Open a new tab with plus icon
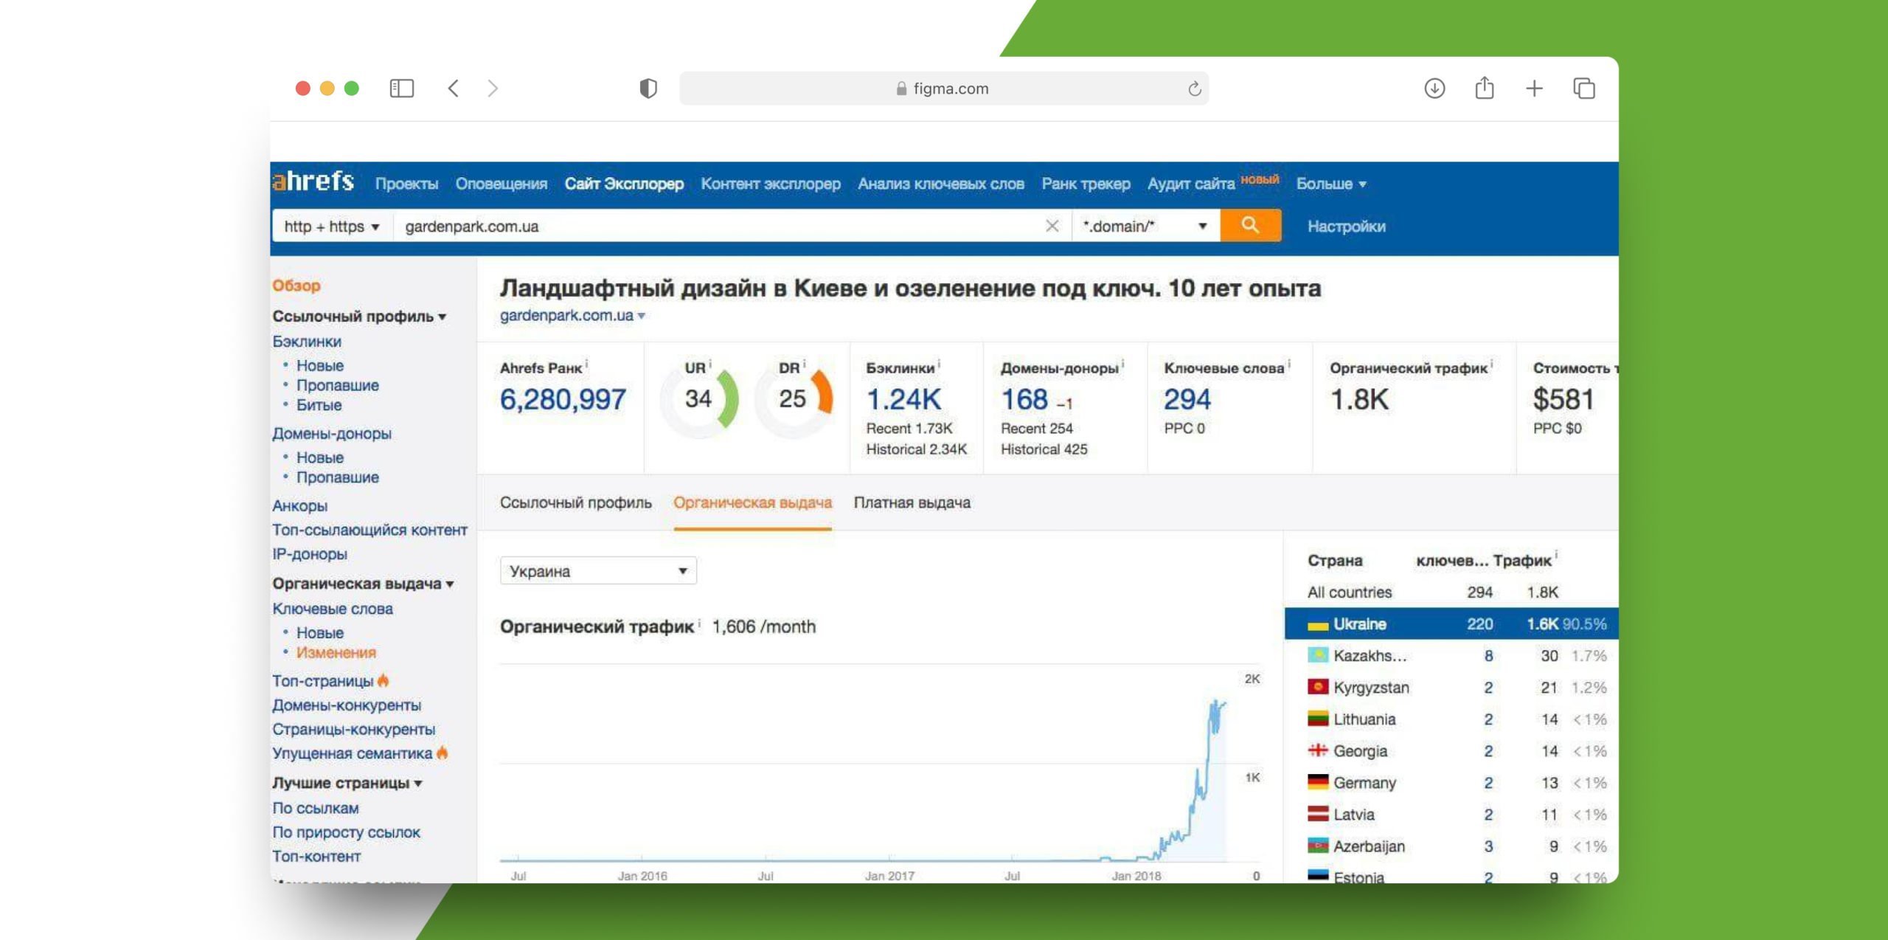The image size is (1888, 940). (x=1534, y=89)
